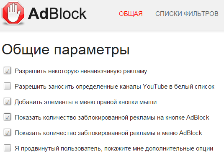Screen dimensions: 224x161
Task: Uncheck blocked ads count on кнопке AdBlock checkbox
Action: [7, 117]
